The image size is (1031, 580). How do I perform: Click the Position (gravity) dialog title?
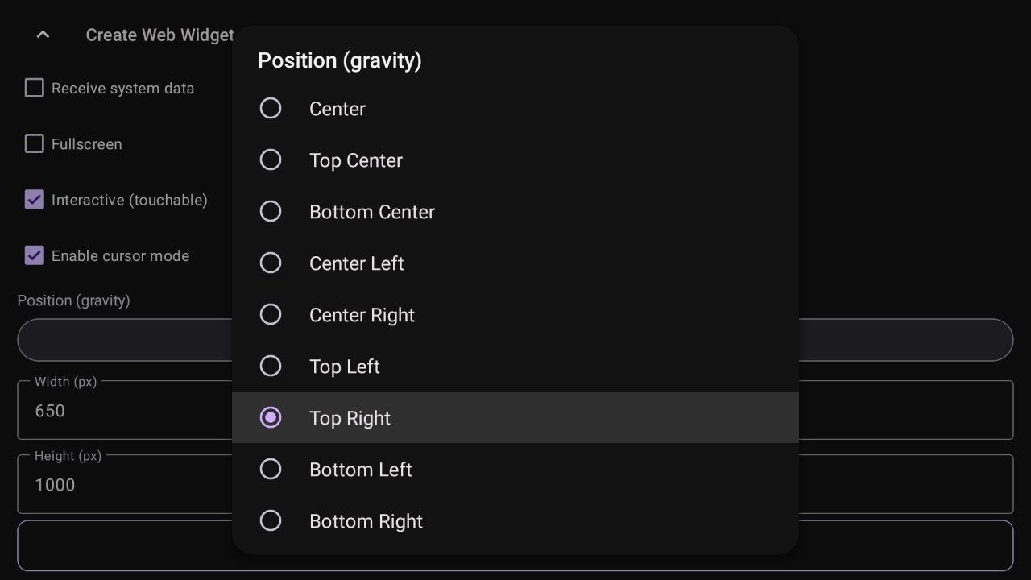coord(339,61)
